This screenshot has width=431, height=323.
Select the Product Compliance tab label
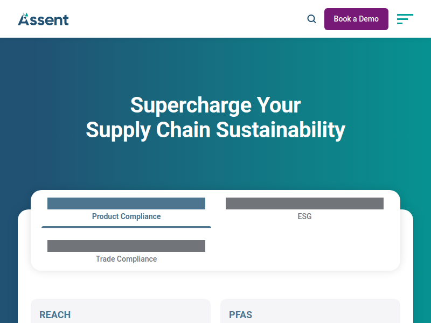point(126,216)
